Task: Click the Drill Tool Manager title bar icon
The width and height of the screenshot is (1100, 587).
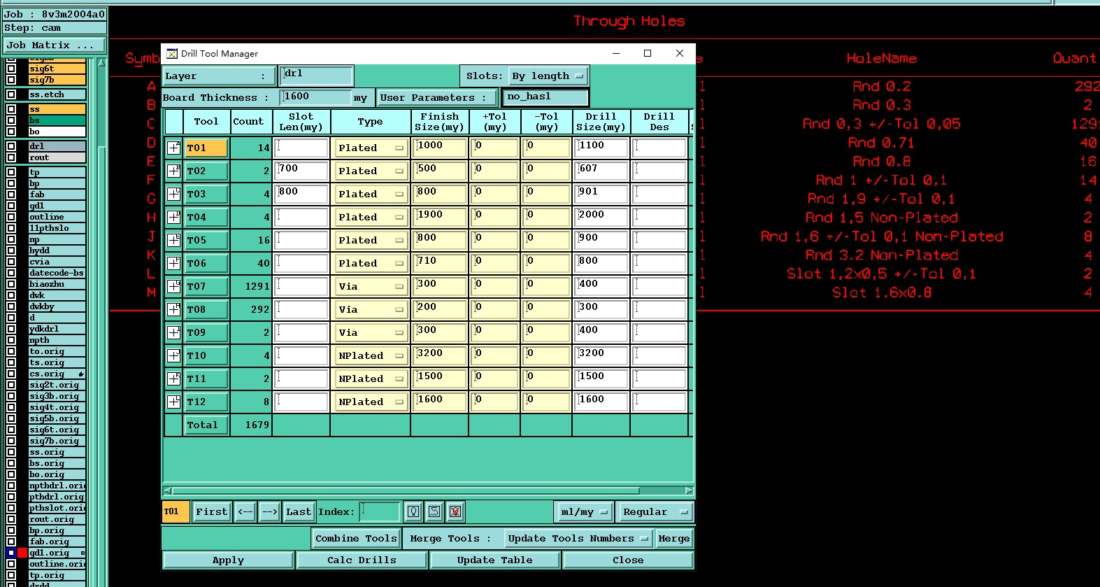Action: [x=172, y=53]
